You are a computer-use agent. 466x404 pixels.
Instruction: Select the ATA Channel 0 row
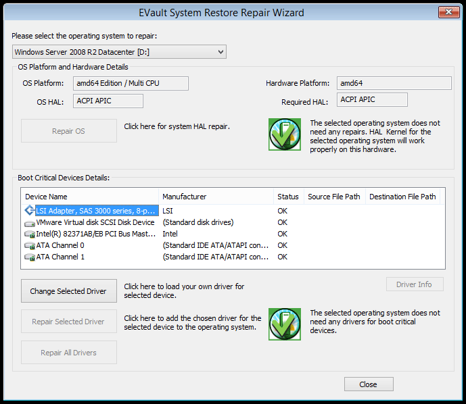tap(233, 245)
